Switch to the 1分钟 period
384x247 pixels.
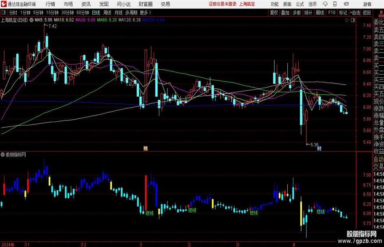point(25,13)
